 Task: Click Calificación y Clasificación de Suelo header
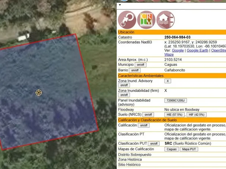click(172, 120)
